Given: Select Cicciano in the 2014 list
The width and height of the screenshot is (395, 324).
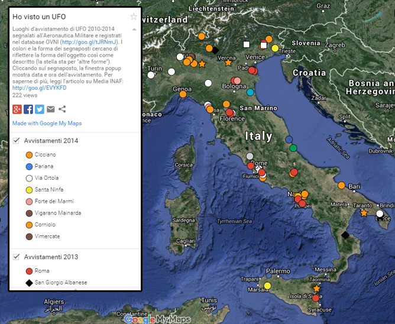Looking at the screenshot, I should pyautogui.click(x=45, y=154).
